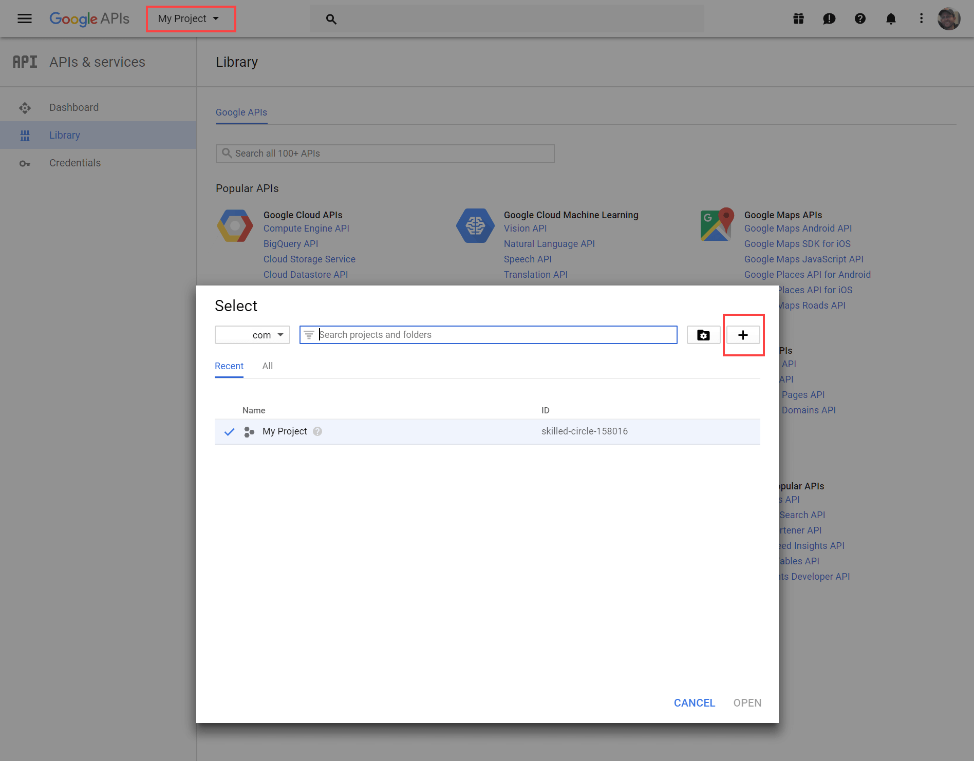The height and width of the screenshot is (761, 974).
Task: Open the three-dot more options menu
Action: 921,19
